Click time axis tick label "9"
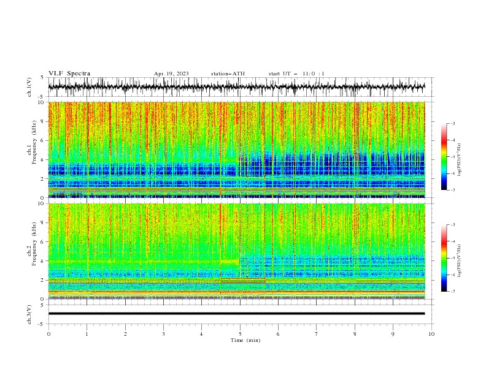486x375 pixels. click(393, 334)
